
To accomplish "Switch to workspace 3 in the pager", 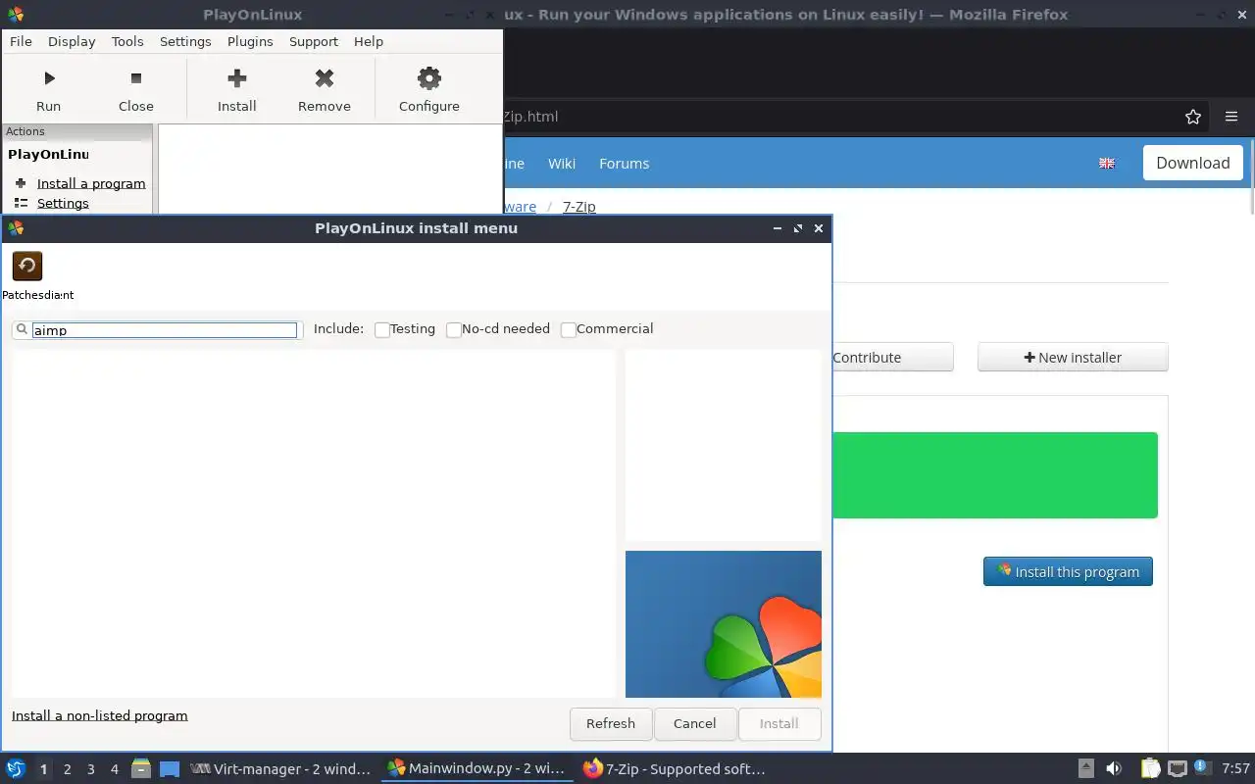I will pyautogui.click(x=91, y=769).
